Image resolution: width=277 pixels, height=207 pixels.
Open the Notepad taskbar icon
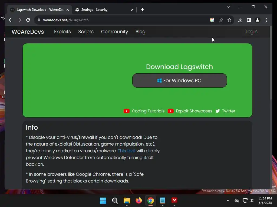pos(163,201)
